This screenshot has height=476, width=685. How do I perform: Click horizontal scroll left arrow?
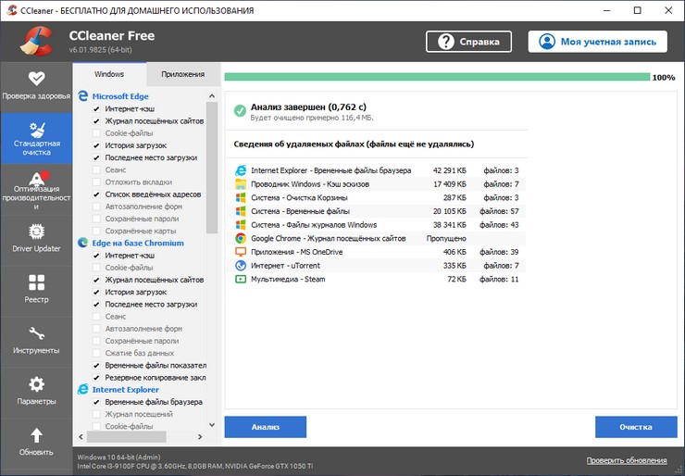click(x=81, y=436)
